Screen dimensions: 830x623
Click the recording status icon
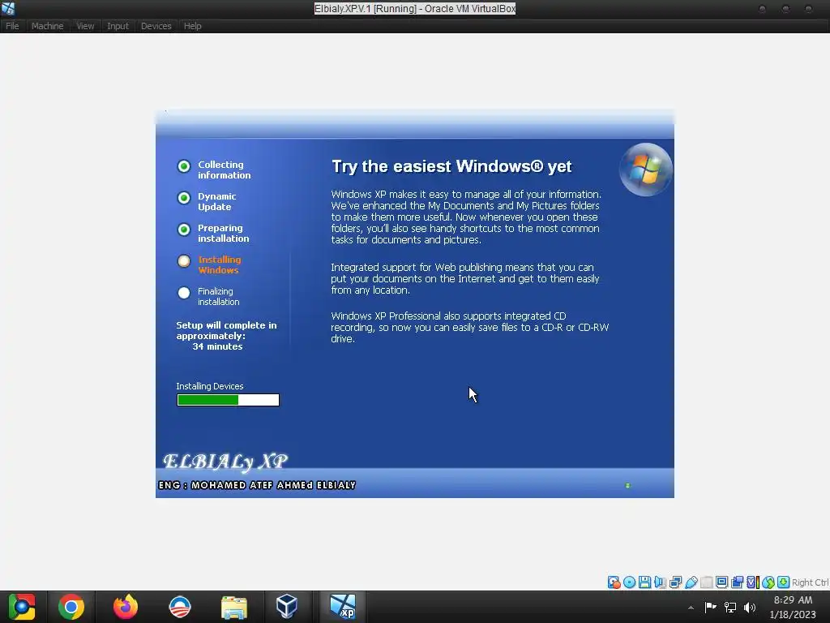point(738,582)
